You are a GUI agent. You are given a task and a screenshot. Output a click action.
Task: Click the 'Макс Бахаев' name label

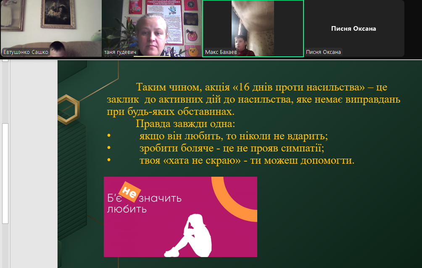coord(221,52)
